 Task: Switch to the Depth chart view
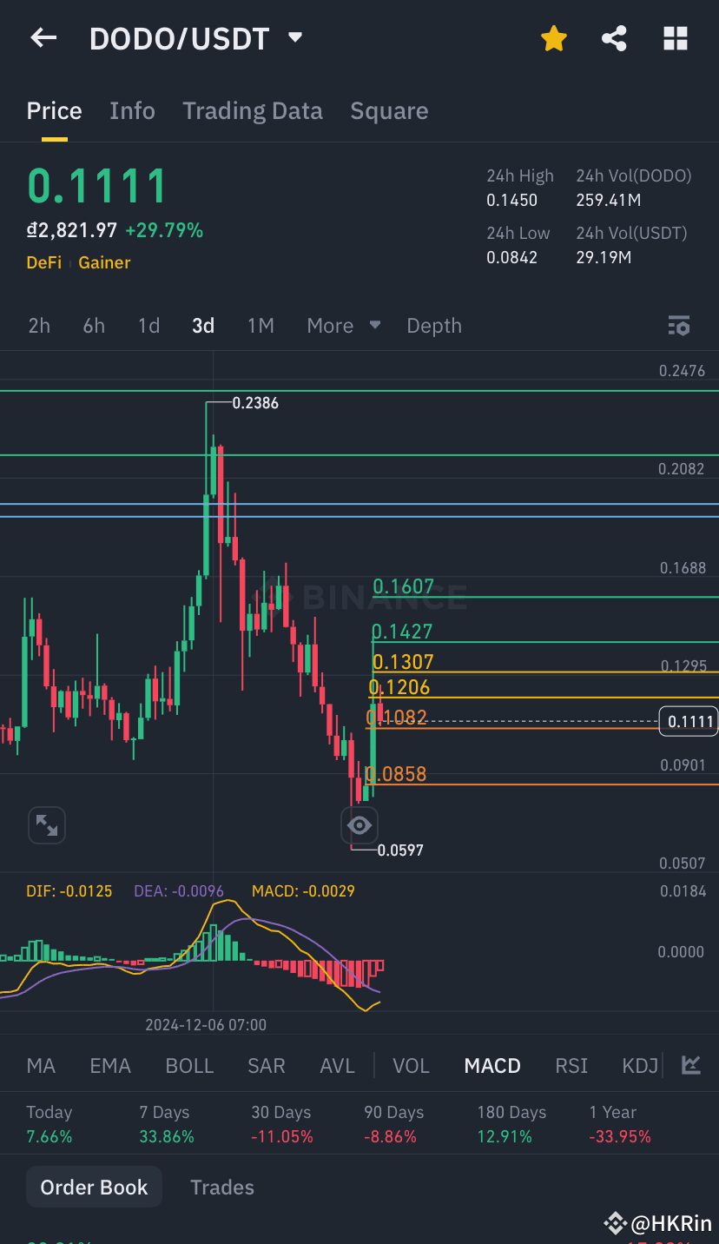pyautogui.click(x=434, y=326)
